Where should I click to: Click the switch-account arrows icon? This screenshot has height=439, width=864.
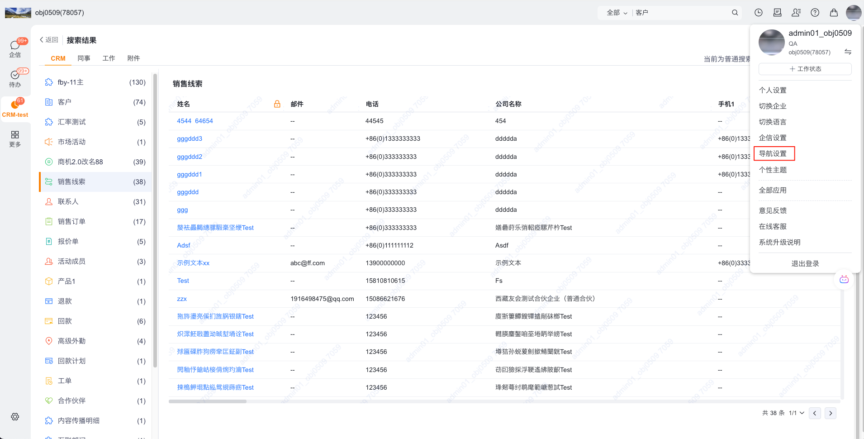[x=848, y=52]
